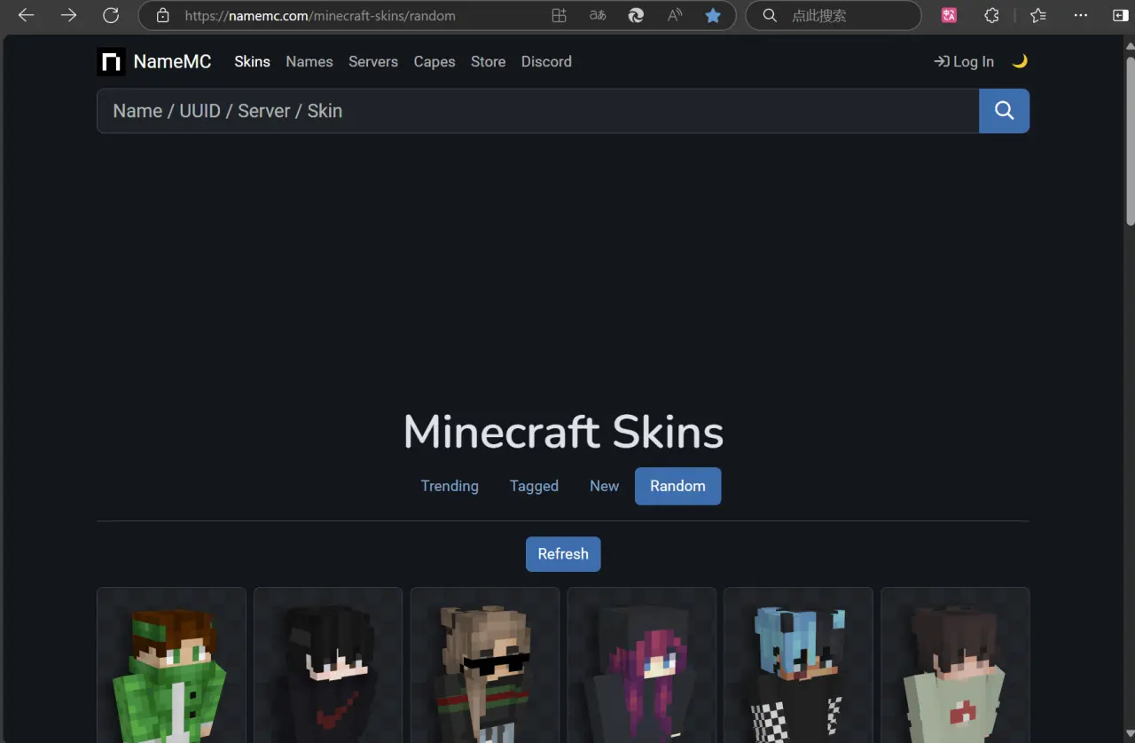
Task: Reload the page with the refresh icon
Action: [x=111, y=15]
